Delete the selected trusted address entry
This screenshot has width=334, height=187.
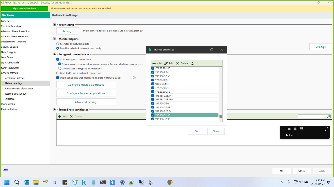click(x=182, y=63)
